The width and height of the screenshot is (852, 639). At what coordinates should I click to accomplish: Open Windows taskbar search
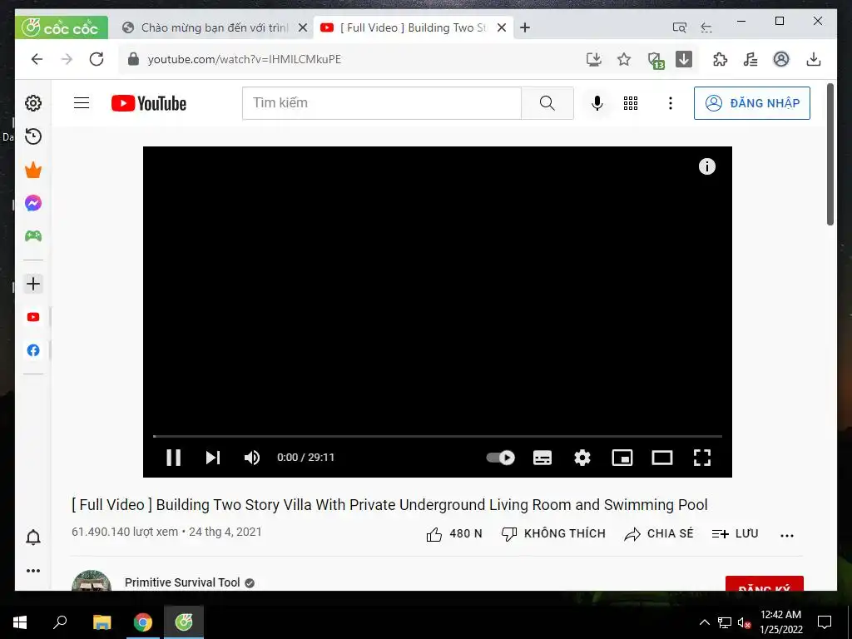pos(60,622)
